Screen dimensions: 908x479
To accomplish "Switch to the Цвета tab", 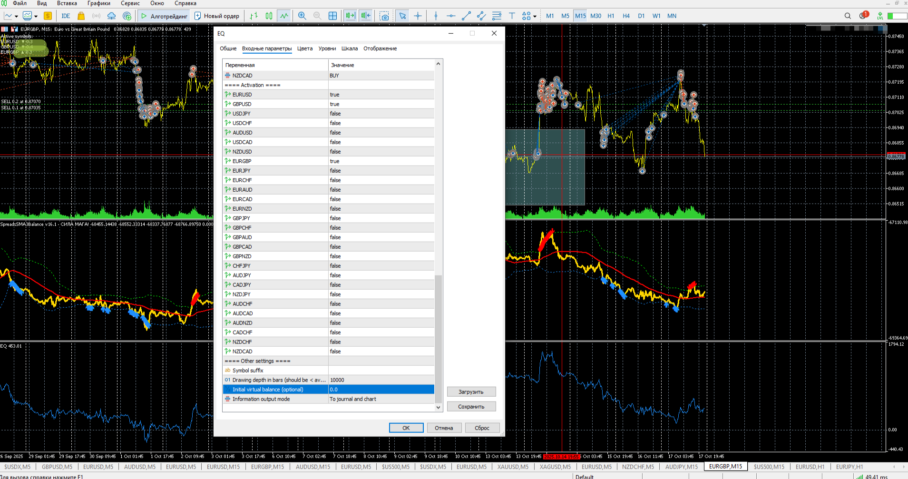I will coord(305,49).
